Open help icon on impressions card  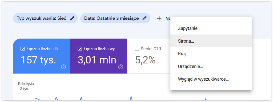point(121,67)
